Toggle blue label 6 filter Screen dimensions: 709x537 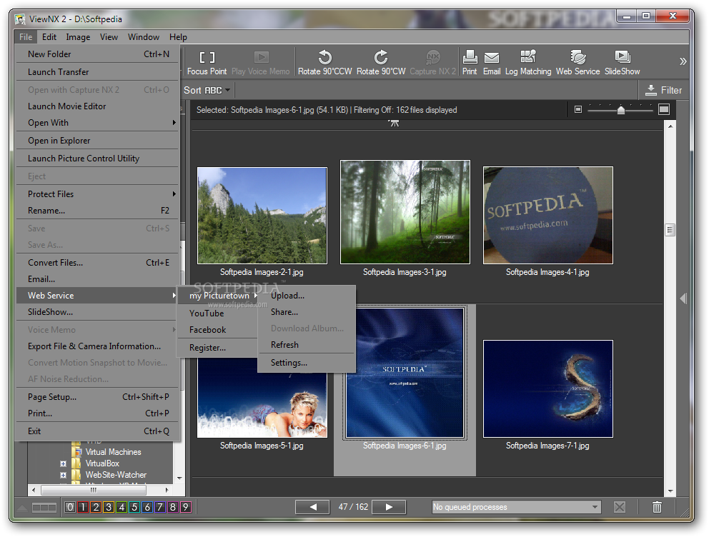[147, 507]
